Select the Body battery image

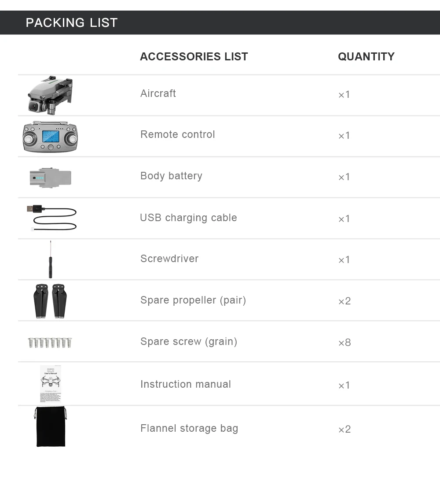[51, 178]
